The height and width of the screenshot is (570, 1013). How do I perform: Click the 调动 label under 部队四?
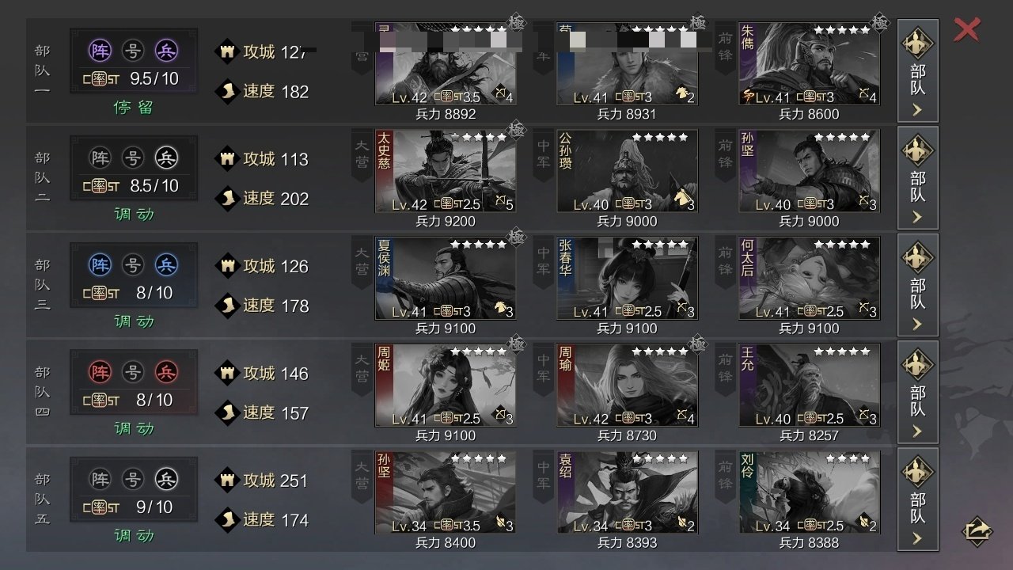pos(134,428)
